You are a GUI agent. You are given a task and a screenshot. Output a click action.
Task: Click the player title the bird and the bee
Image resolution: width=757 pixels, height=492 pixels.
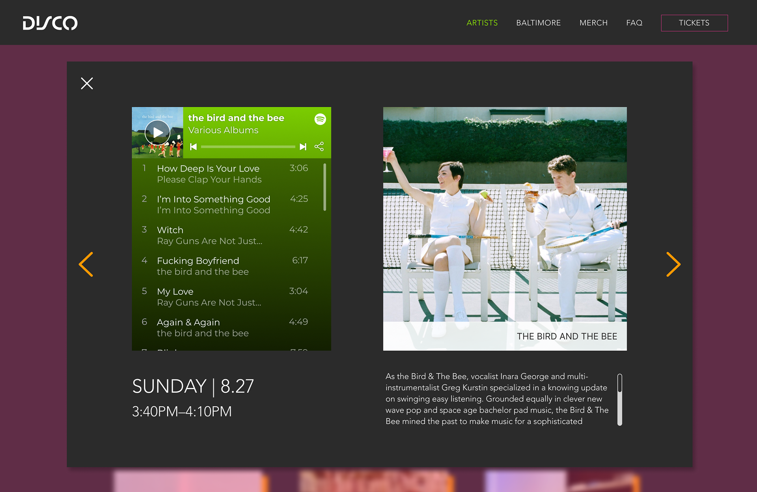coord(236,118)
